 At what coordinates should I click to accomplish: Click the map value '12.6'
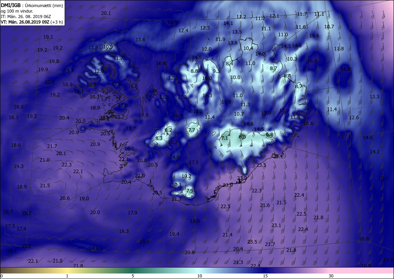[354, 117]
